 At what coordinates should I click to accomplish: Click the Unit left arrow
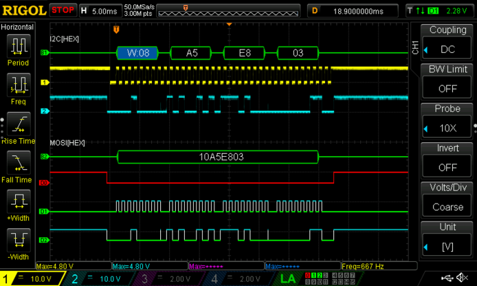pos(426,247)
